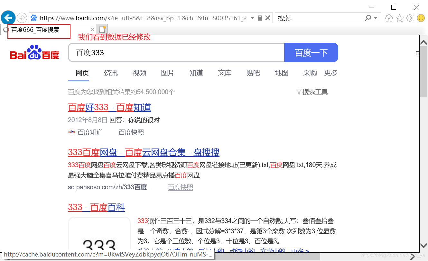Screen dimensions: 428x261
Task: Switch to the 图片 search tab
Action: click(168, 73)
